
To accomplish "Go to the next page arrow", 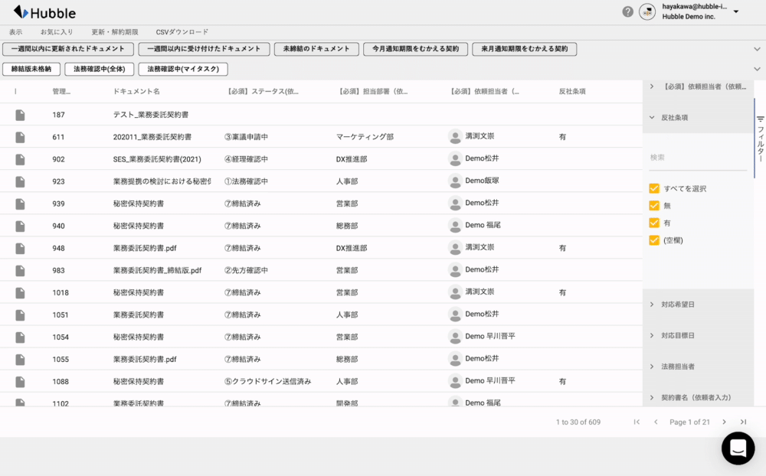I will click(x=724, y=422).
